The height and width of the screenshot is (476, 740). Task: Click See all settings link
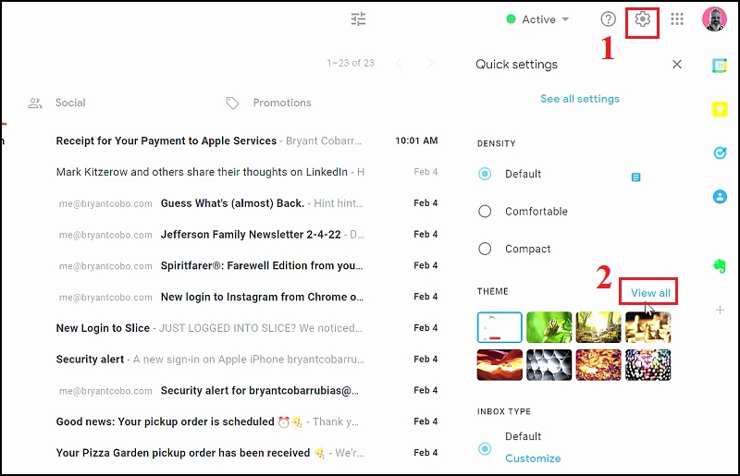[x=580, y=99]
